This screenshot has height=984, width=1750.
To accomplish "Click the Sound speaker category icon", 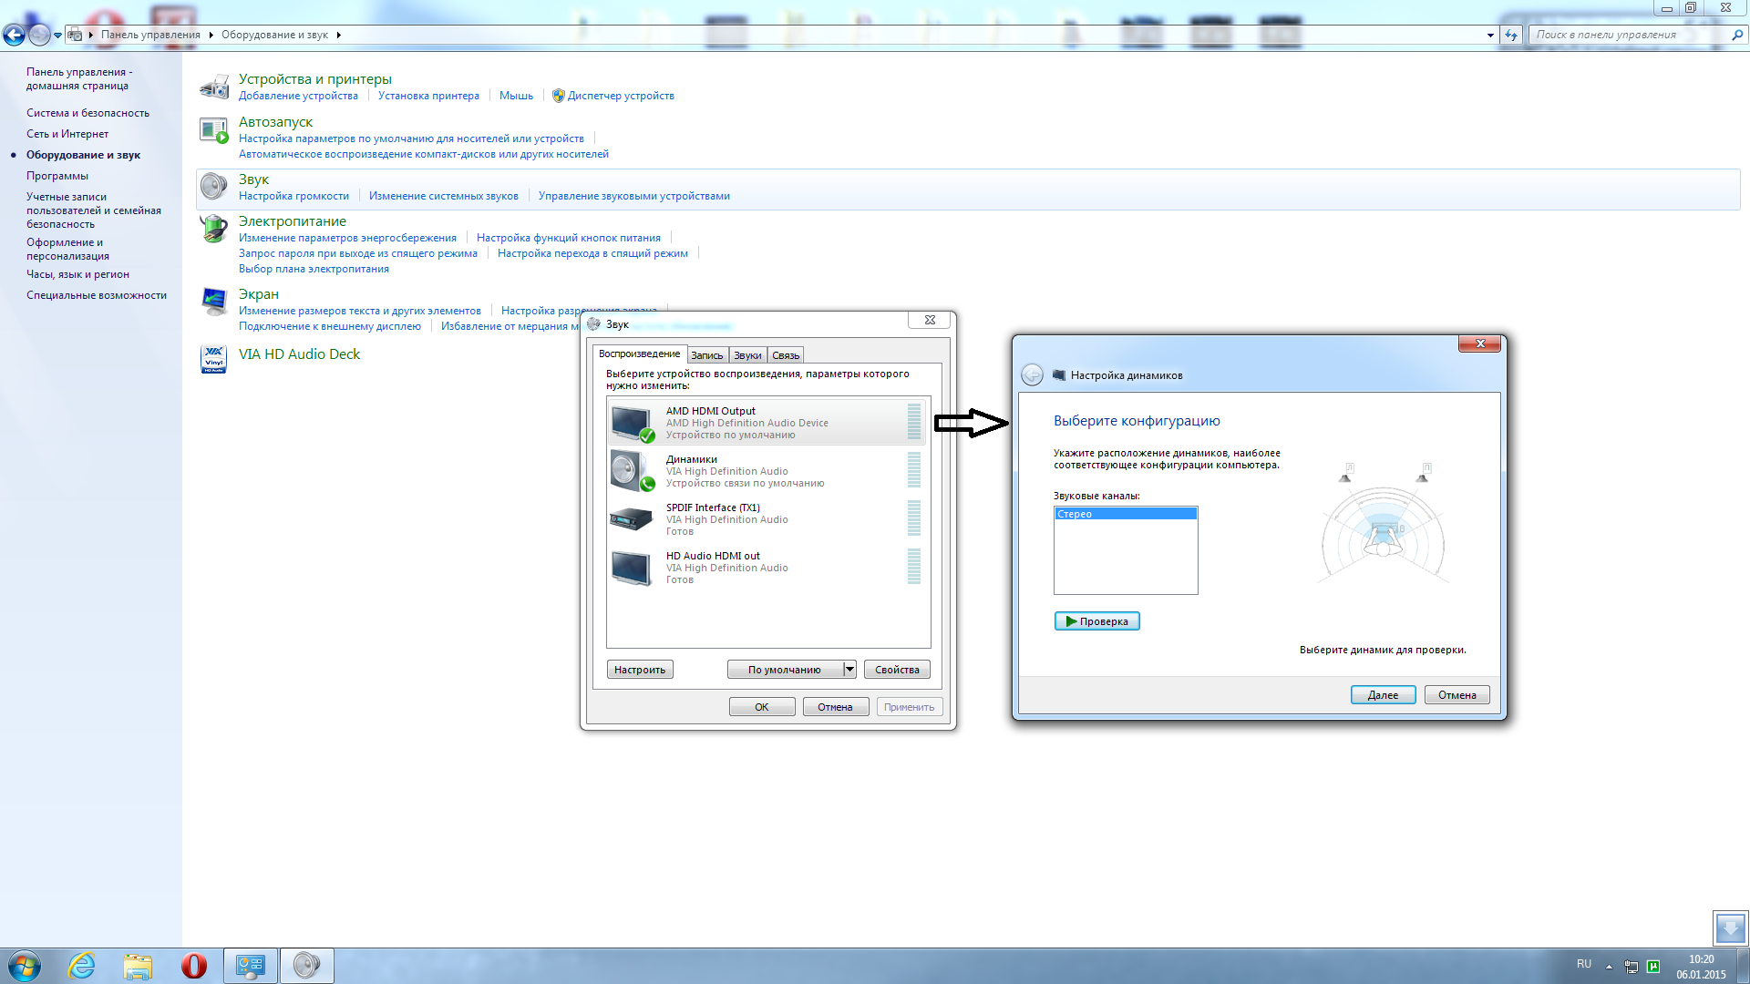I will 214,187.
